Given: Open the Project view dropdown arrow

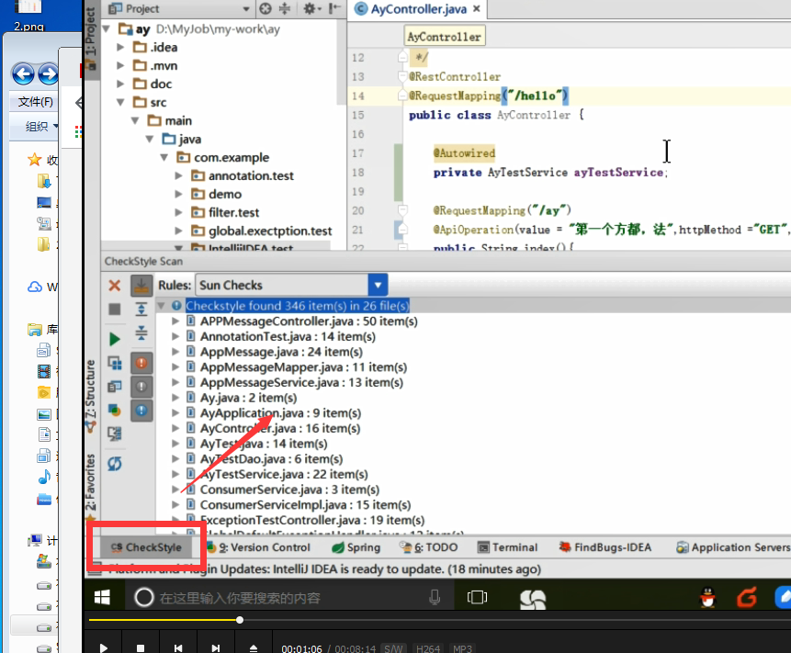Looking at the screenshot, I should (245, 9).
